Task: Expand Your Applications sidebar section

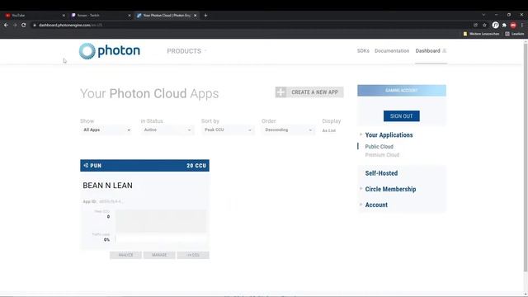Action: coord(389,135)
